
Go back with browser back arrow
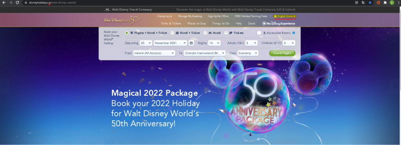pyautogui.click(x=4, y=3)
